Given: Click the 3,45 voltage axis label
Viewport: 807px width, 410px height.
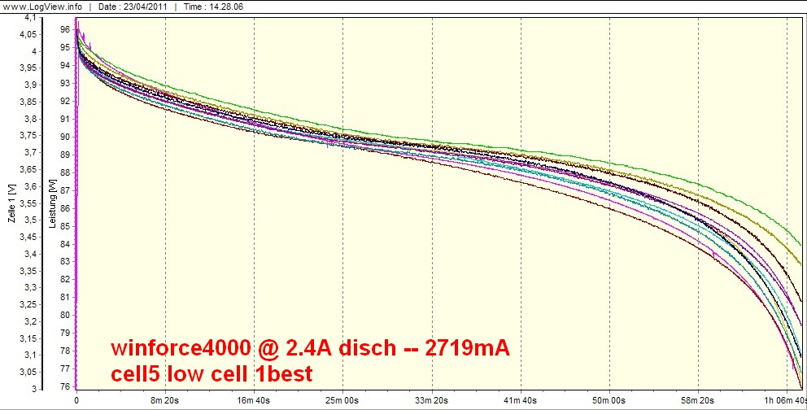Looking at the screenshot, I should pos(28,237).
